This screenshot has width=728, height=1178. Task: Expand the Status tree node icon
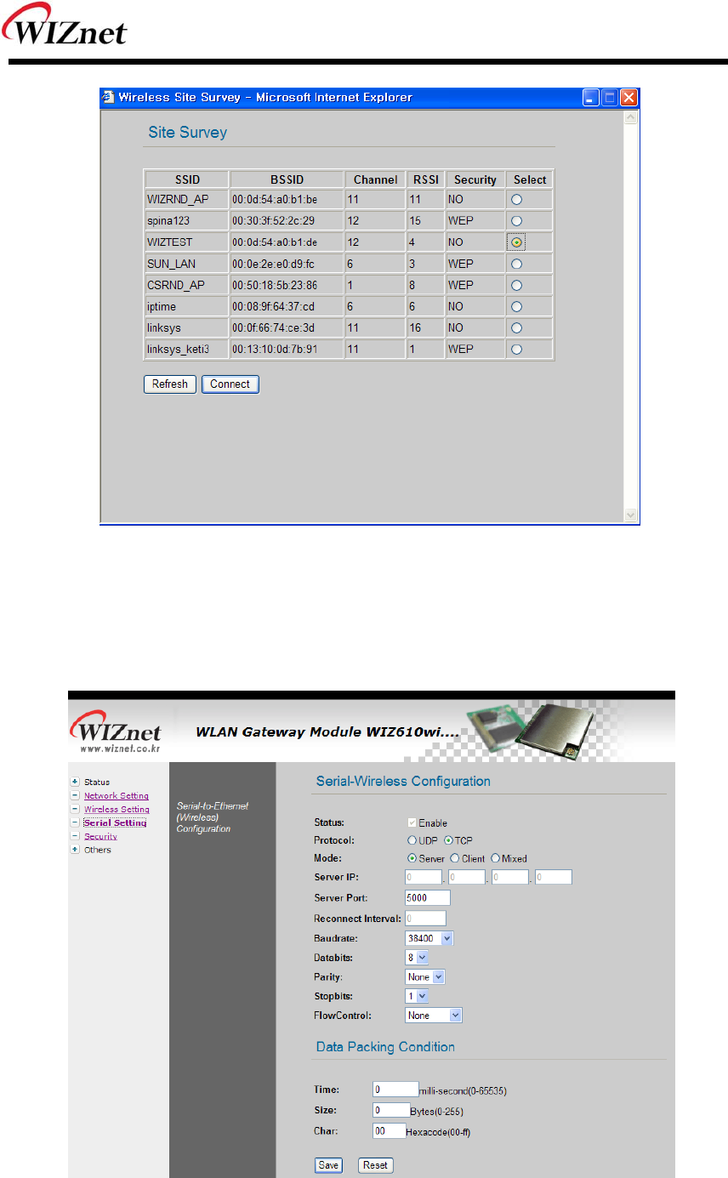[x=76, y=782]
